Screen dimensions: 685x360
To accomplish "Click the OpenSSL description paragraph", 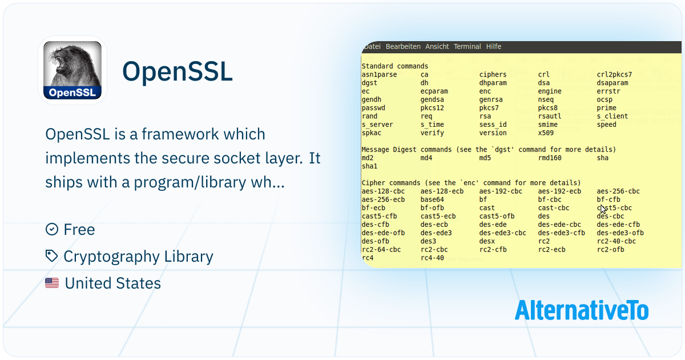I will pos(183,158).
